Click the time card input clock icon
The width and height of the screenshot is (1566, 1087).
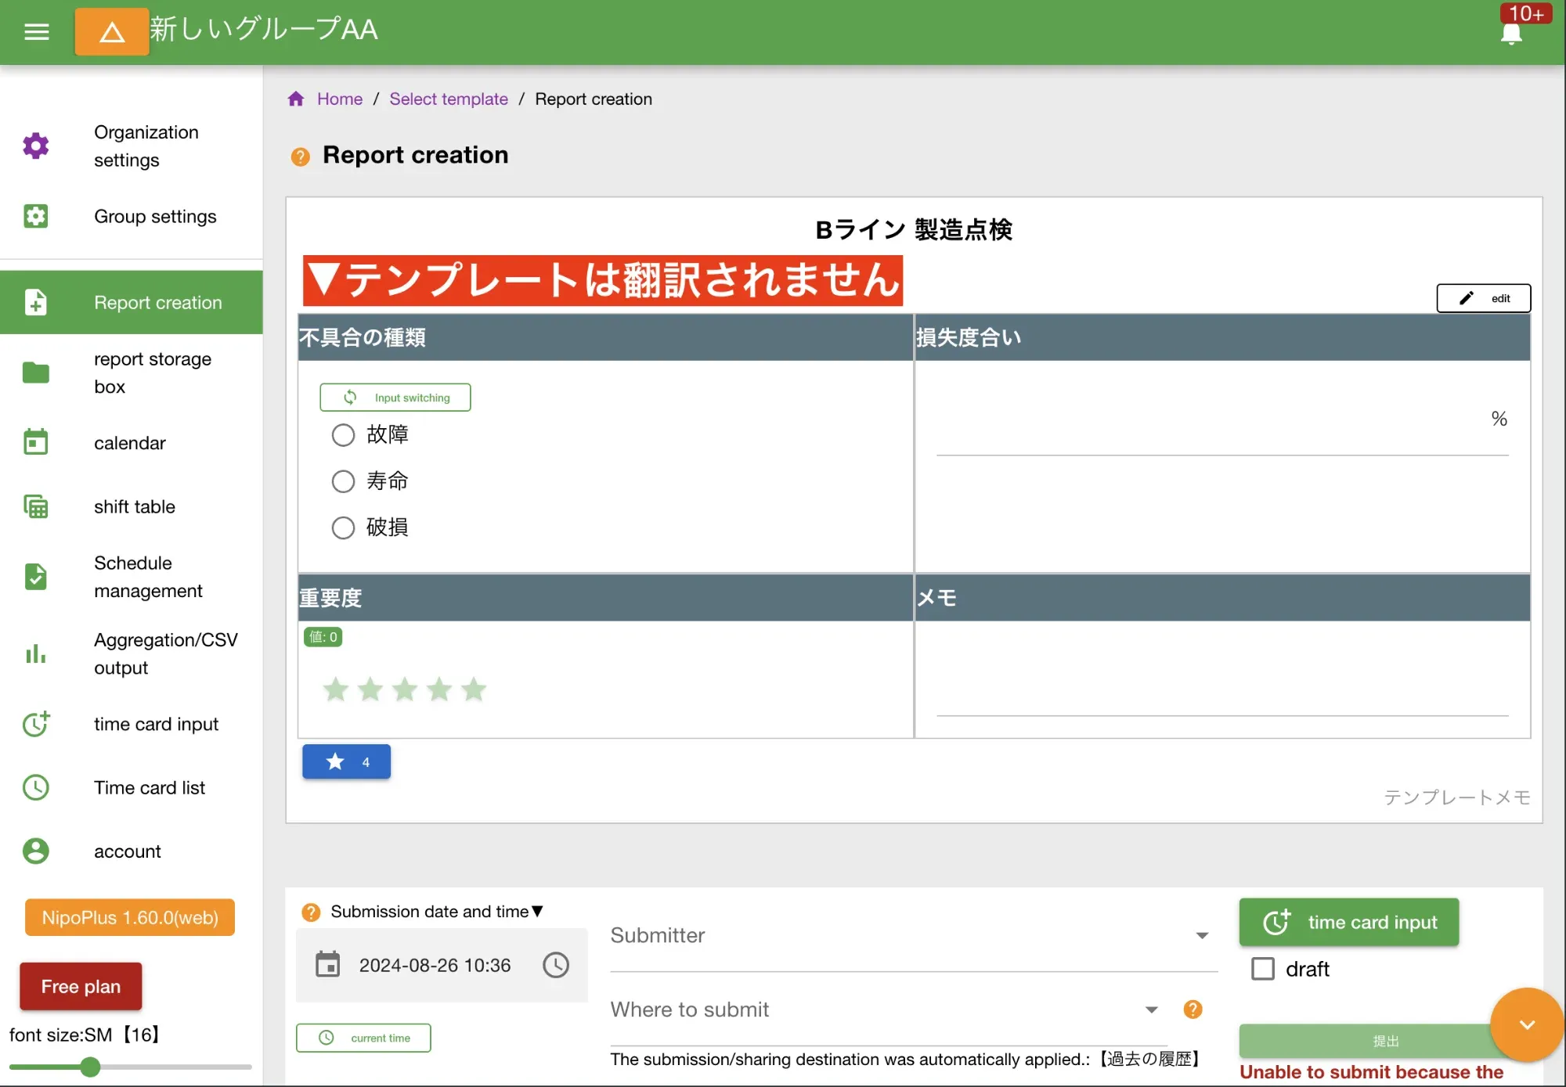pyautogui.click(x=36, y=724)
